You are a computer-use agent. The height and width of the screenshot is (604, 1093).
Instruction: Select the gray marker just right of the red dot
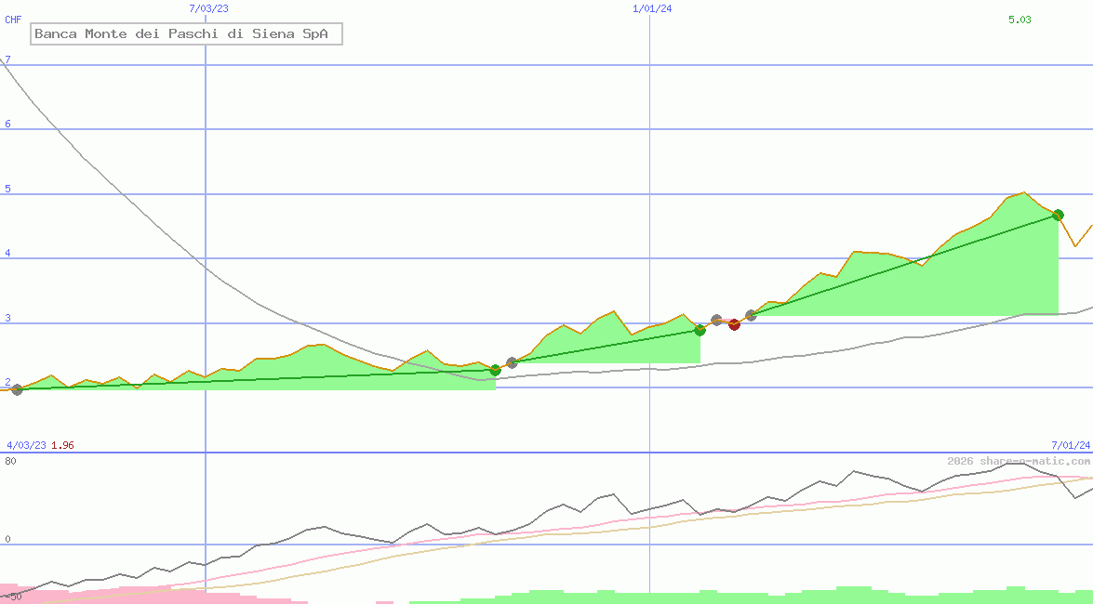[751, 316]
